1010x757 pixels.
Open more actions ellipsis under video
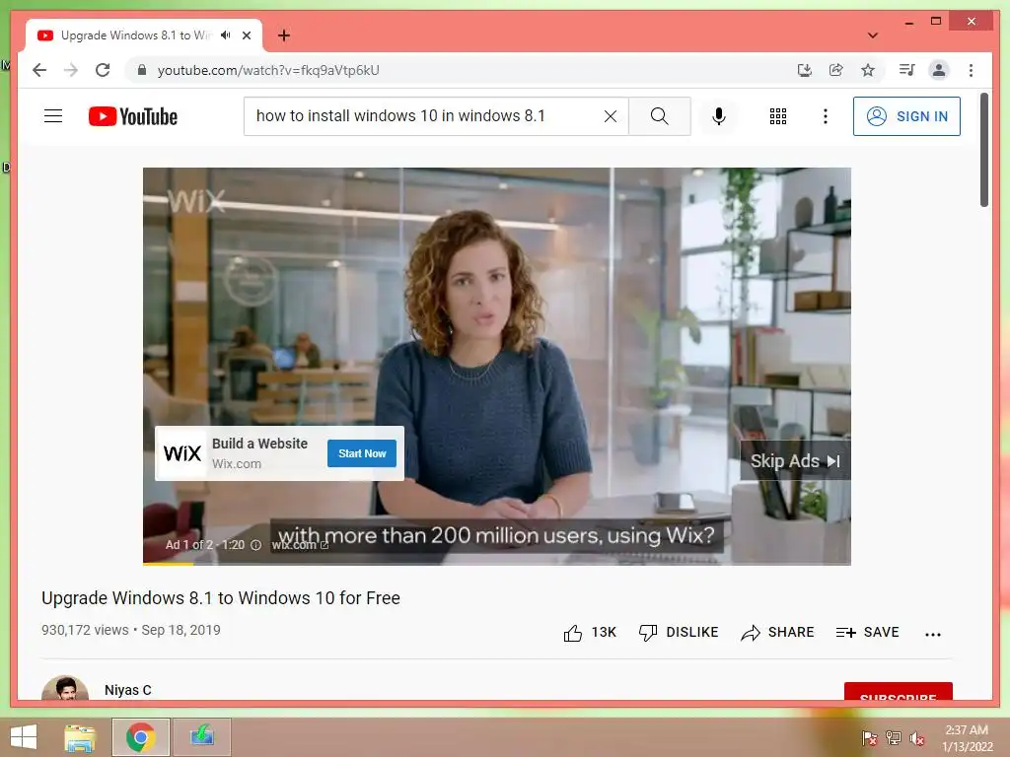click(933, 634)
